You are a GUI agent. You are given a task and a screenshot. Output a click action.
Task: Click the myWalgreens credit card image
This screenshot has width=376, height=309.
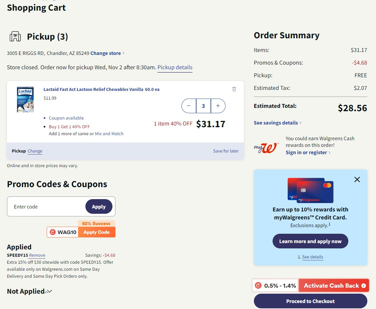pos(310,190)
